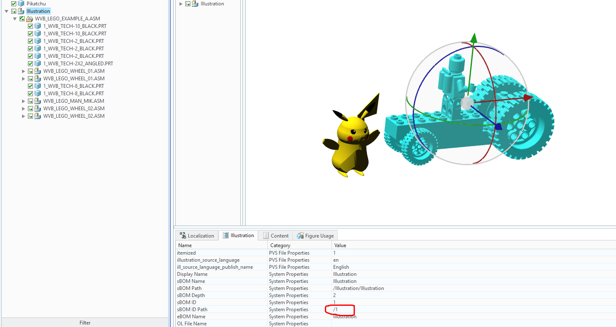Click the 'illustration_source_language' property name

tap(208, 260)
